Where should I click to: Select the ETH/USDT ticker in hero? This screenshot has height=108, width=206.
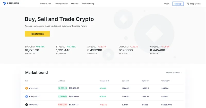point(66,50)
